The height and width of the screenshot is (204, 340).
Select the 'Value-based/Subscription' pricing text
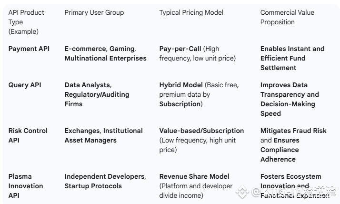[201, 131]
